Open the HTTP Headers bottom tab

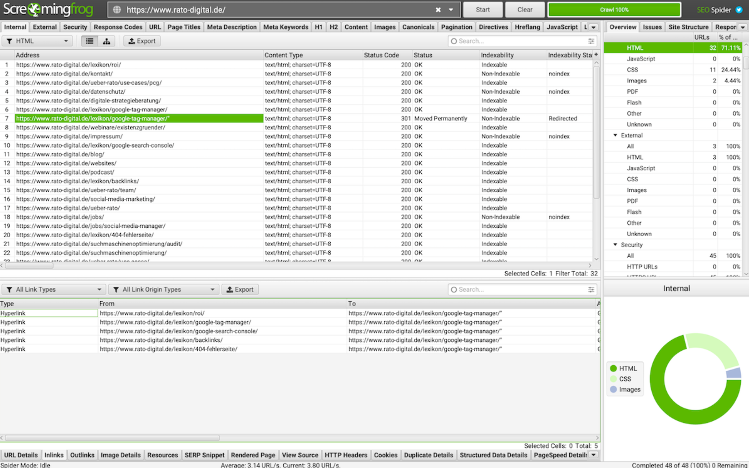346,455
